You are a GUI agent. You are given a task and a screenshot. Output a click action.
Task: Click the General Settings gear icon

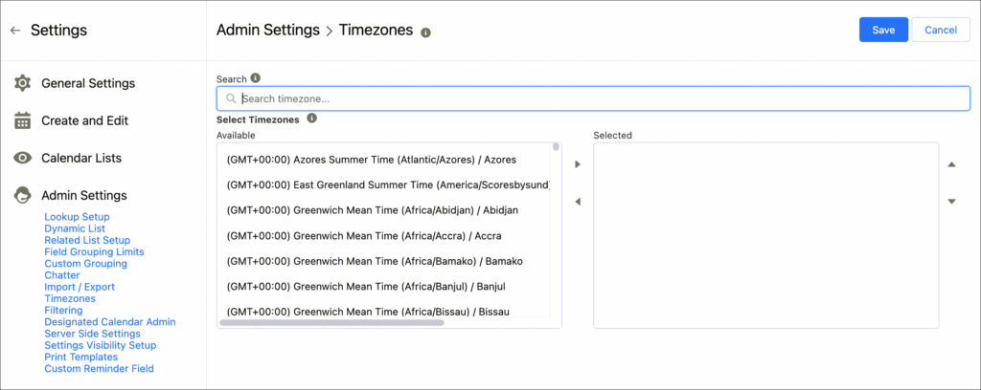[x=23, y=84]
